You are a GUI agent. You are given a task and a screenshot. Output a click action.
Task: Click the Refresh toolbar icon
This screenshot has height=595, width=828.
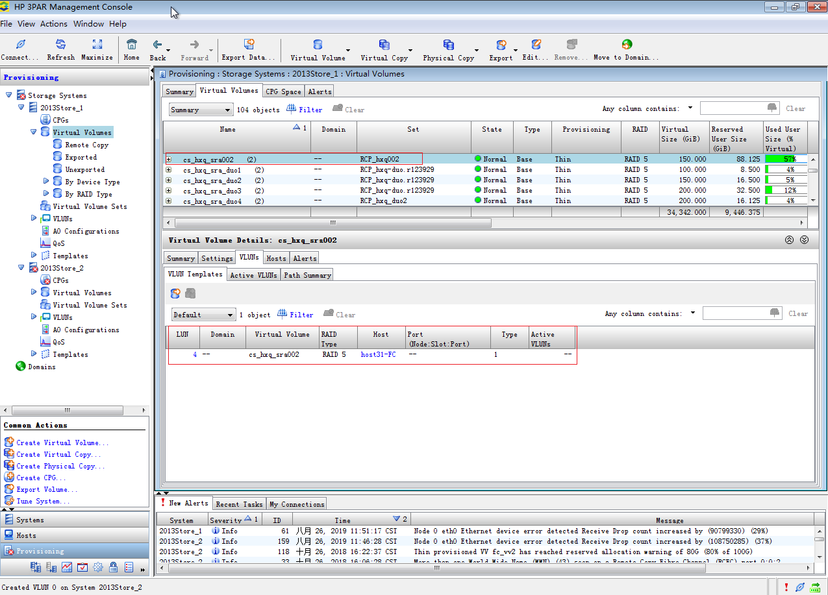click(x=60, y=45)
